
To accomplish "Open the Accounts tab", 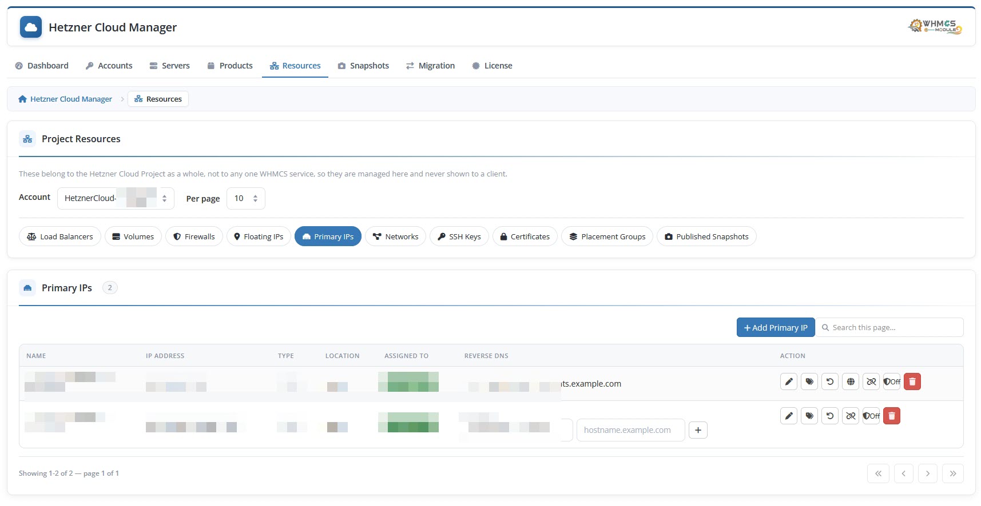I will coord(109,66).
